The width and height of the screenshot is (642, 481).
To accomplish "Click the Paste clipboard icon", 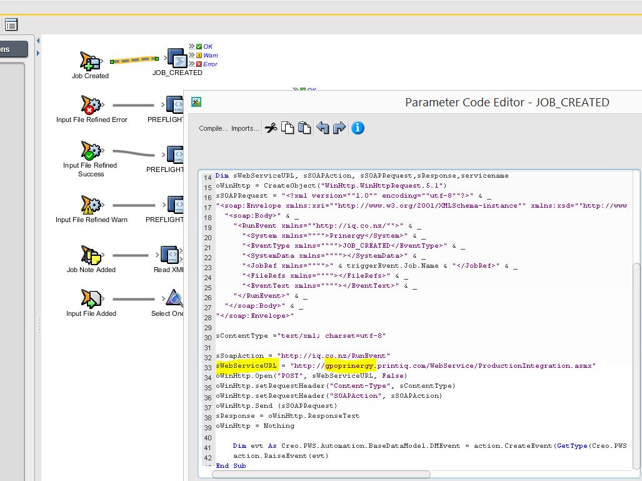I will click(304, 128).
